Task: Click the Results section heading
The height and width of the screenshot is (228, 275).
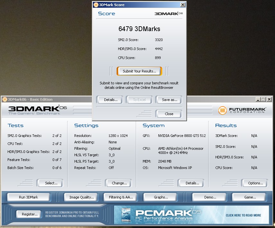Action: [226, 126]
